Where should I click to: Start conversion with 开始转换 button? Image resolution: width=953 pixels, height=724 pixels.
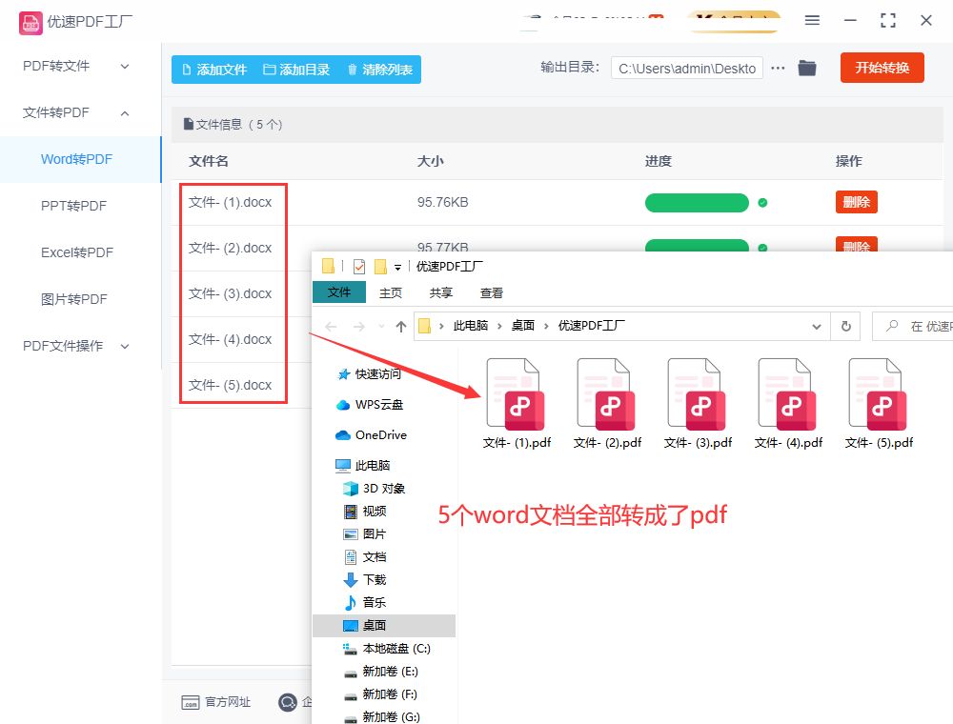click(882, 68)
